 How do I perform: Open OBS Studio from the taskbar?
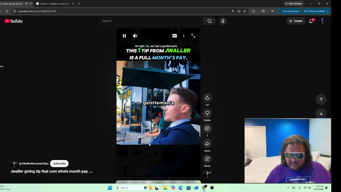212,188
